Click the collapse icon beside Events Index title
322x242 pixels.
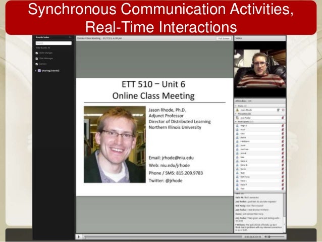tap(70, 37)
